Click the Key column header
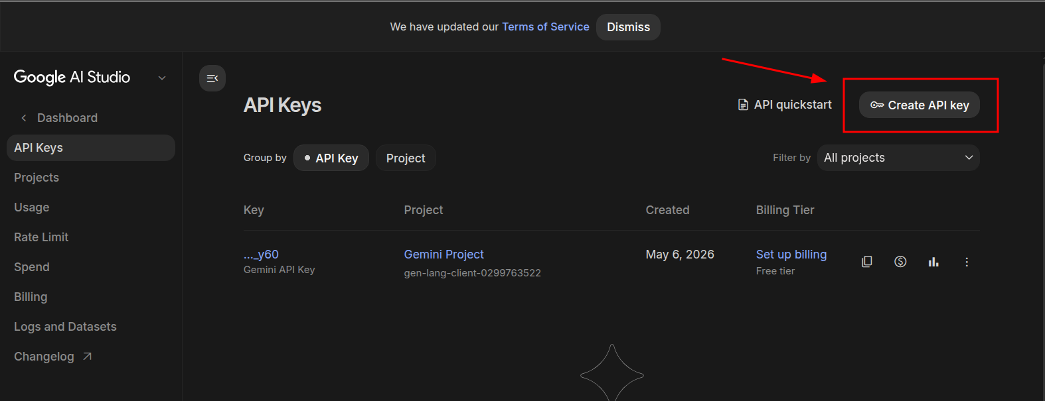Viewport: 1045px width, 401px height. click(x=254, y=210)
